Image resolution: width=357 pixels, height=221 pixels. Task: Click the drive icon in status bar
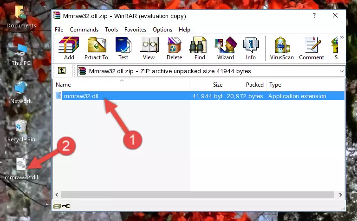tap(57, 206)
